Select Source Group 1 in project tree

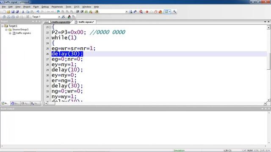(20, 30)
